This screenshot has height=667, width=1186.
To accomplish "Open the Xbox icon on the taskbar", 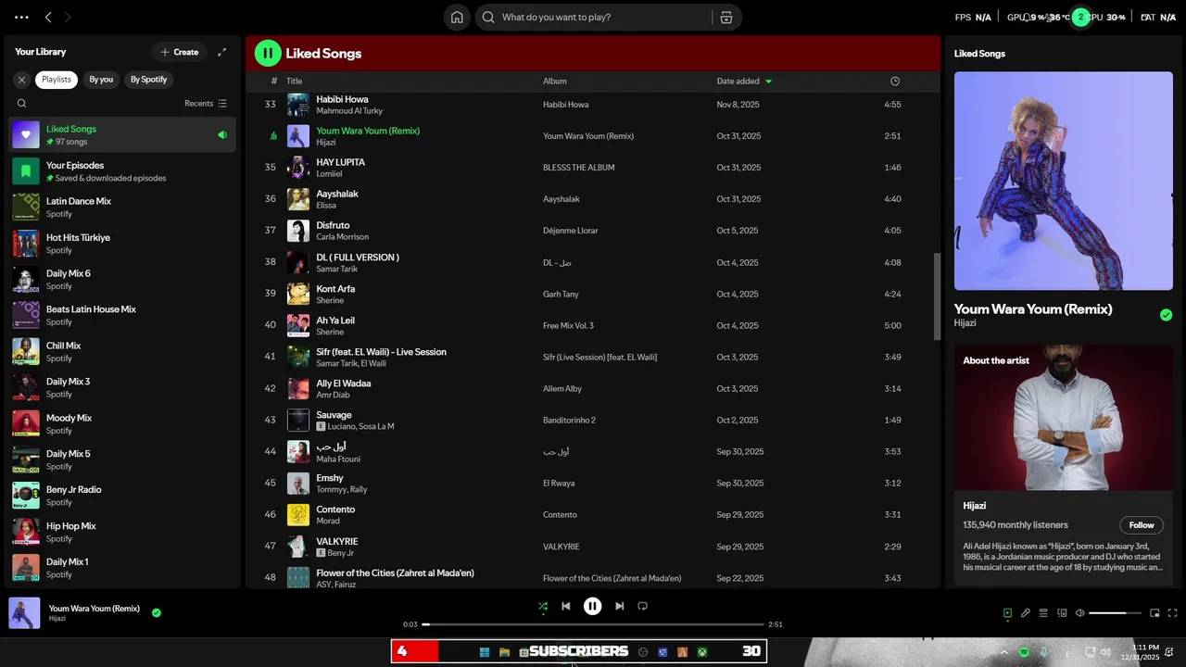I will [702, 652].
